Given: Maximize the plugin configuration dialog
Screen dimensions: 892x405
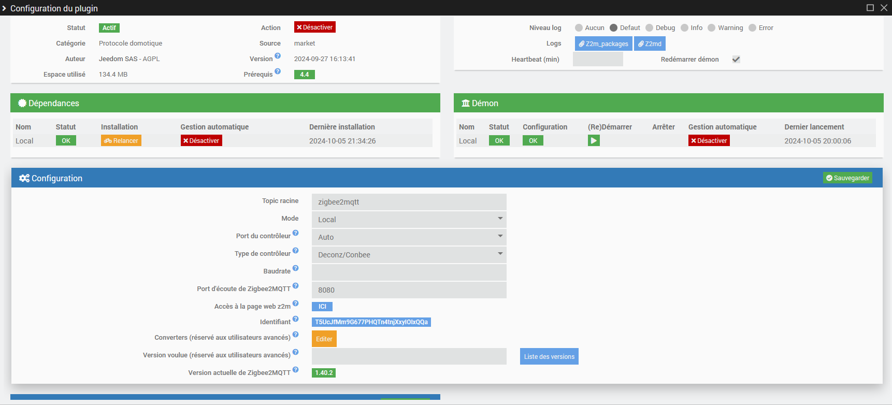Looking at the screenshot, I should click(x=870, y=8).
